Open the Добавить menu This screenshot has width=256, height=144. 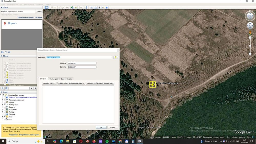39,4
